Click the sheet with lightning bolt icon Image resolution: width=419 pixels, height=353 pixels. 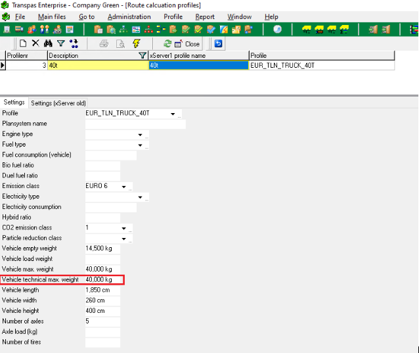[224, 30]
